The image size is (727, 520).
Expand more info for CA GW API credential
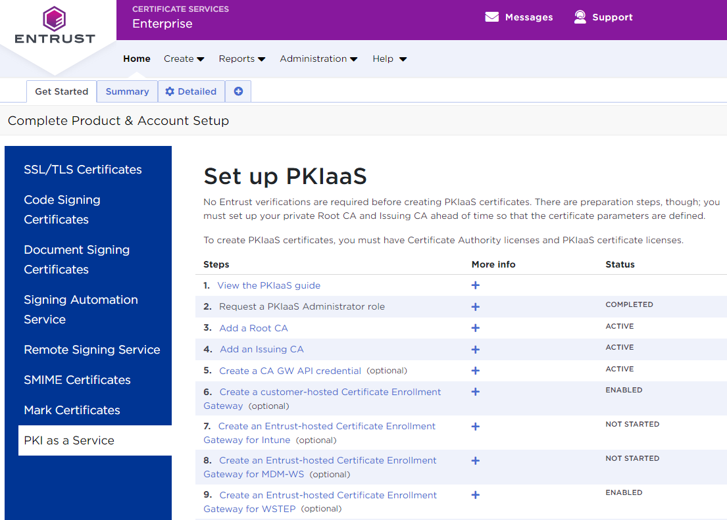[x=475, y=371]
